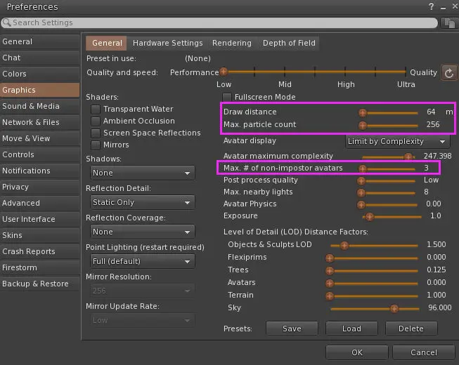The height and width of the screenshot is (365, 459).
Task: Open the Point Lighting dropdown
Action: click(142, 261)
